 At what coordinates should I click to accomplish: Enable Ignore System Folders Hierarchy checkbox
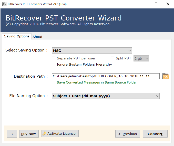point(54,65)
